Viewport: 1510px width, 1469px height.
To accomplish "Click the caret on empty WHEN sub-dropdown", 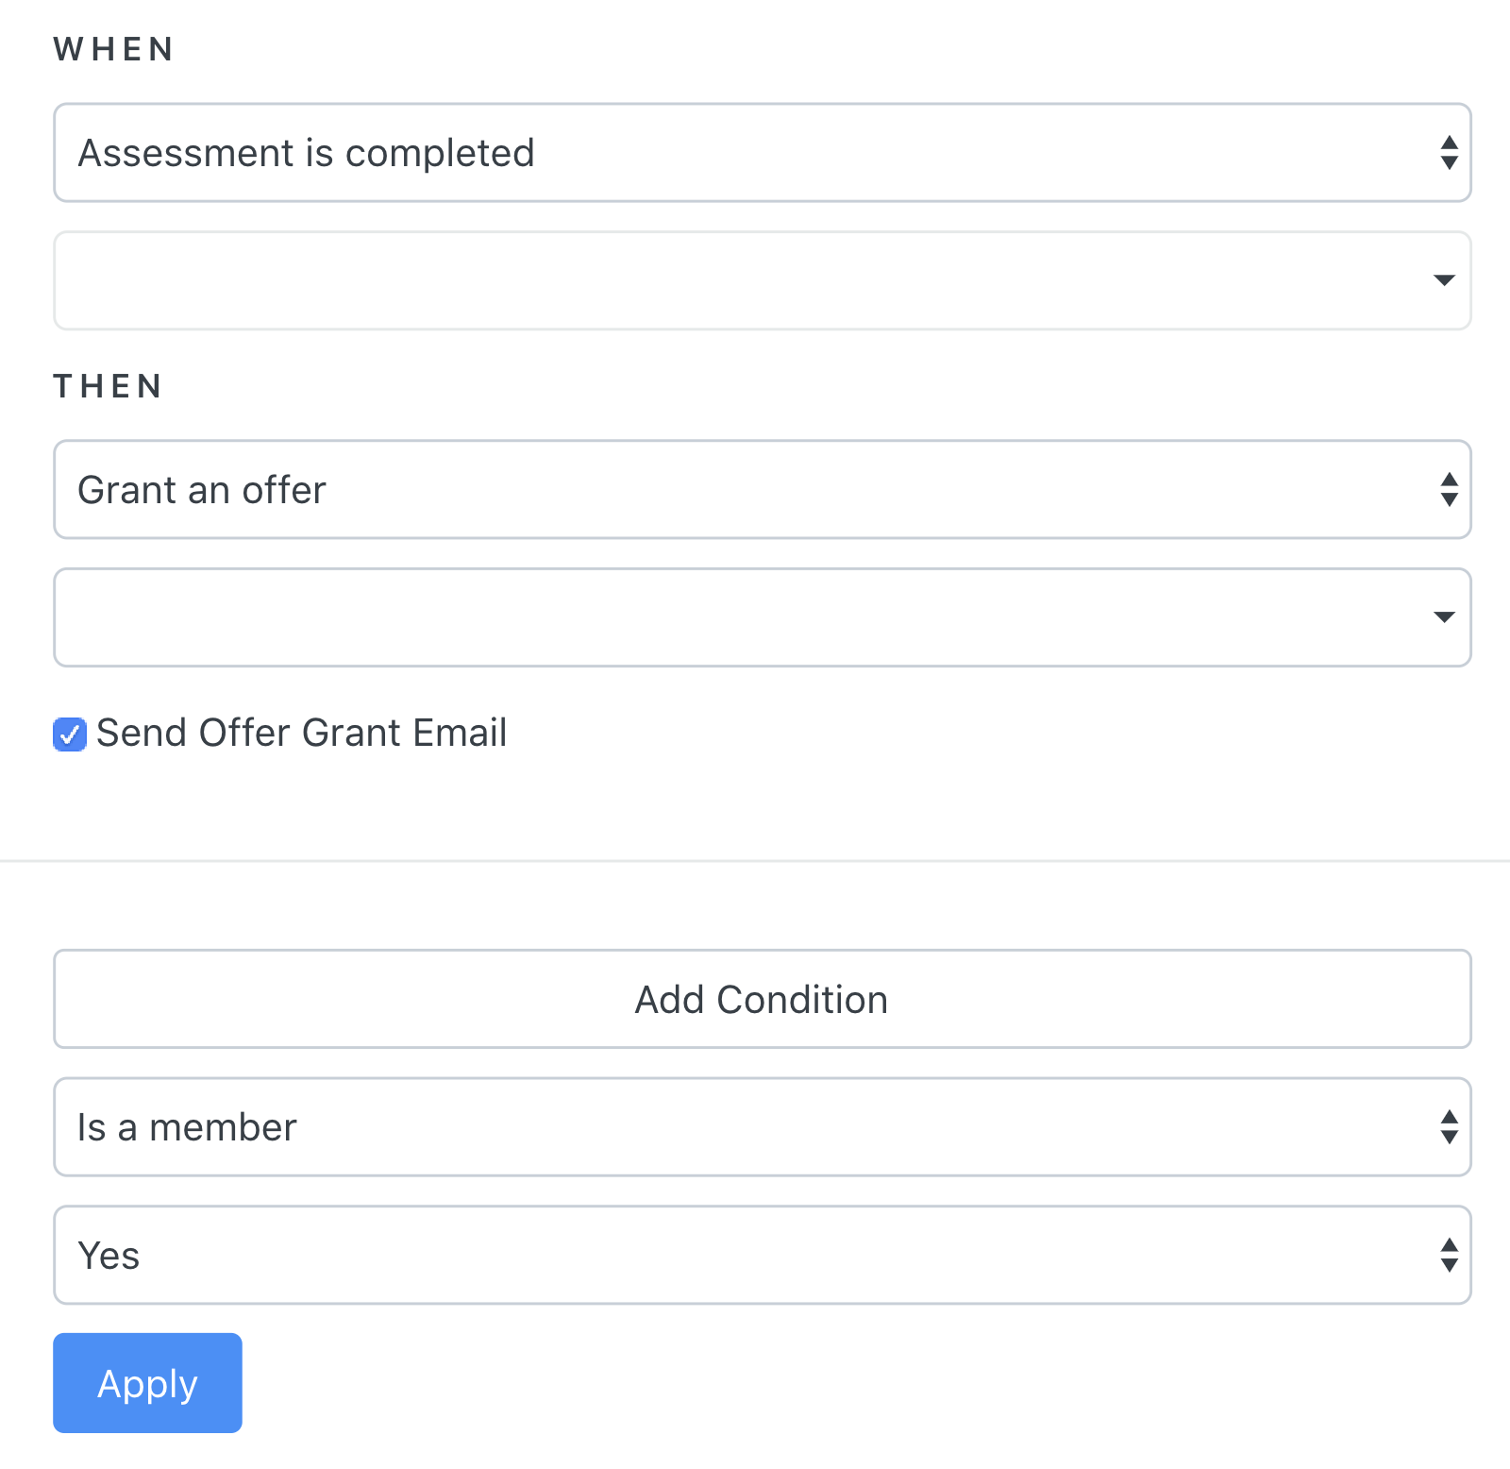I will (x=1443, y=280).
